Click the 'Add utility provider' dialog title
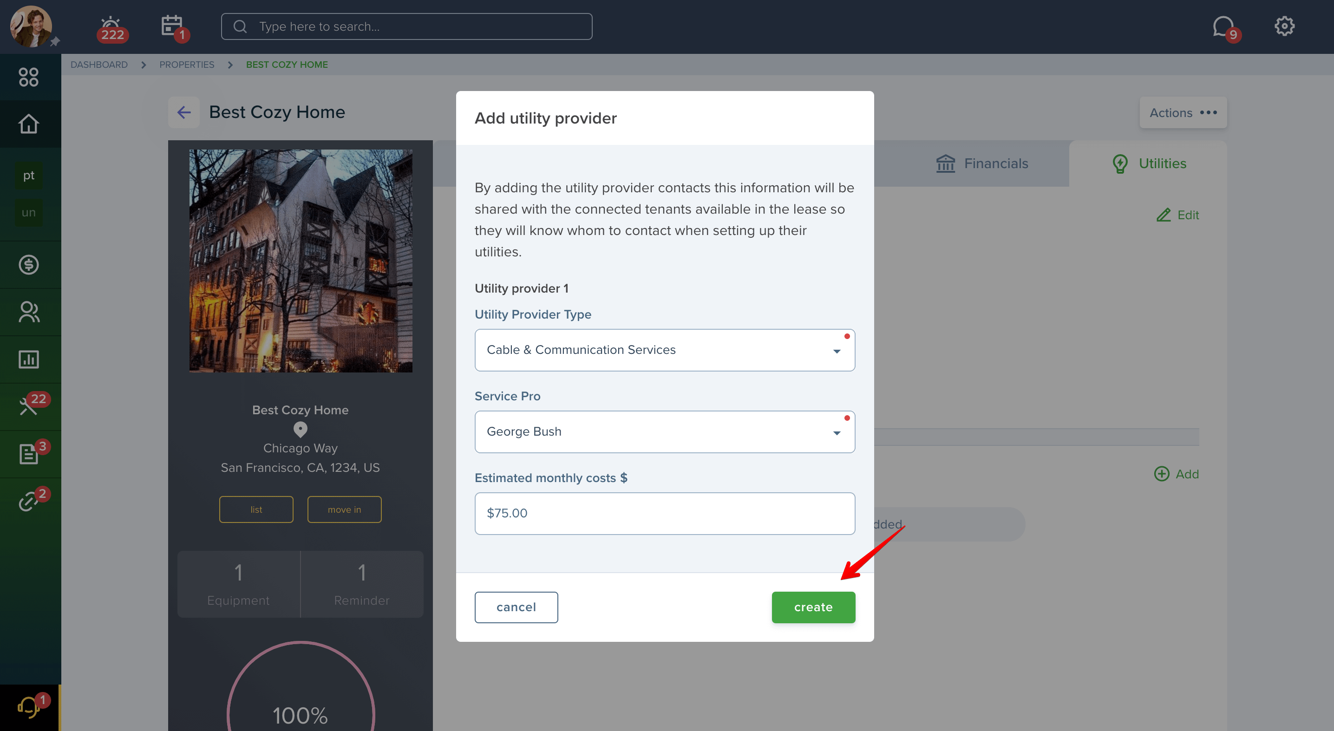The width and height of the screenshot is (1334, 731). pos(545,118)
